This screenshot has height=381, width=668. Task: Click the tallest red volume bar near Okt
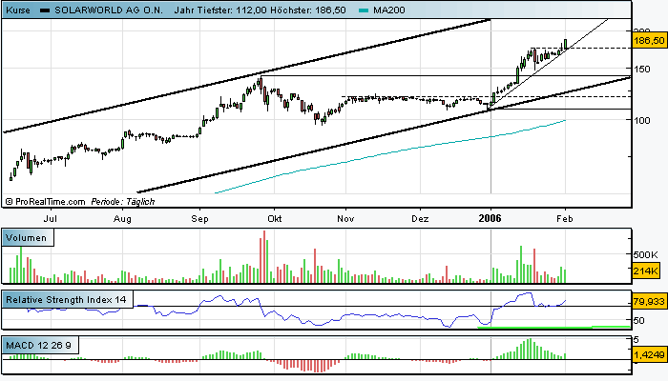tap(264, 257)
